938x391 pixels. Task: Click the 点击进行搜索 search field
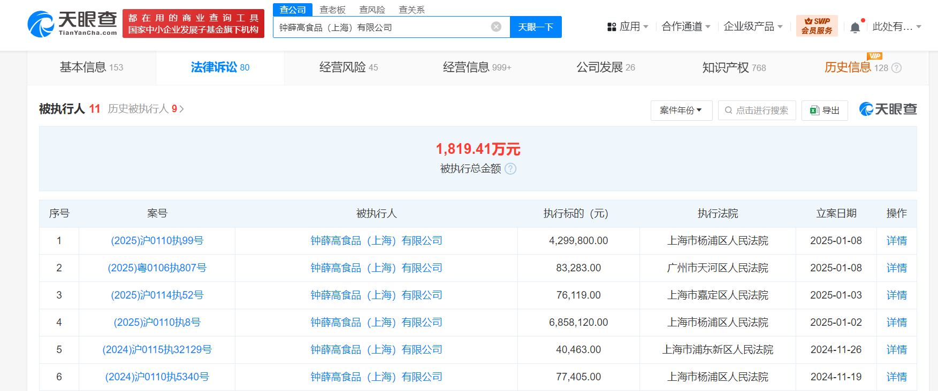pos(757,111)
